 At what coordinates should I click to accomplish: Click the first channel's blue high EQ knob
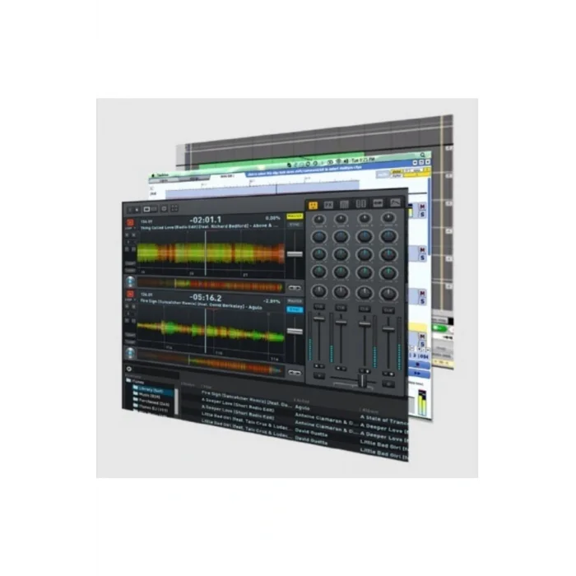tap(319, 237)
